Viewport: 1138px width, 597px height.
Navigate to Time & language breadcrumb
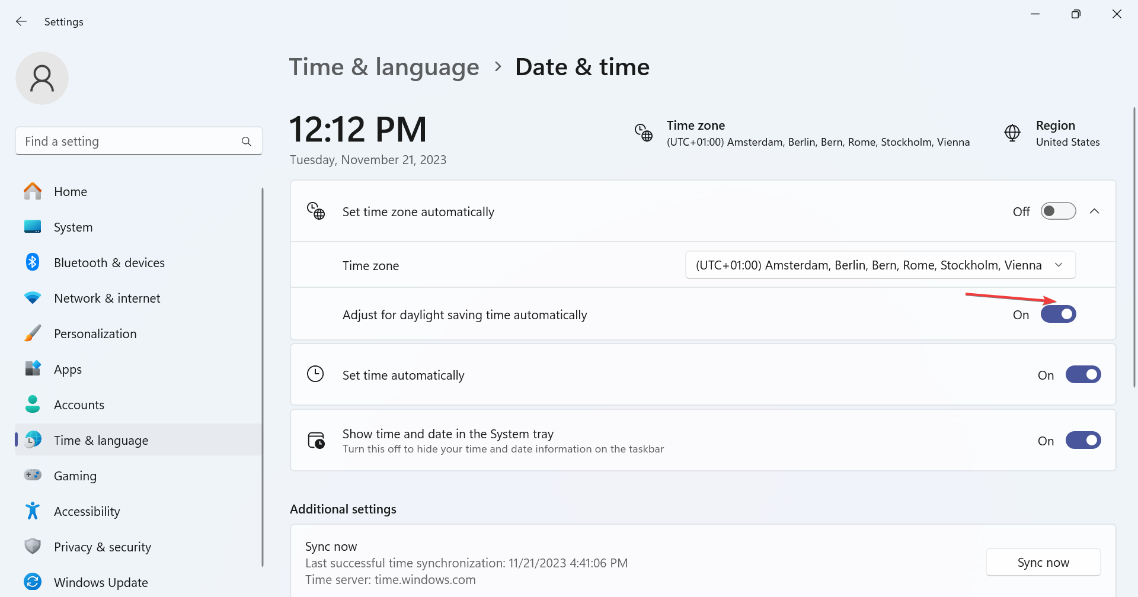[x=384, y=67]
